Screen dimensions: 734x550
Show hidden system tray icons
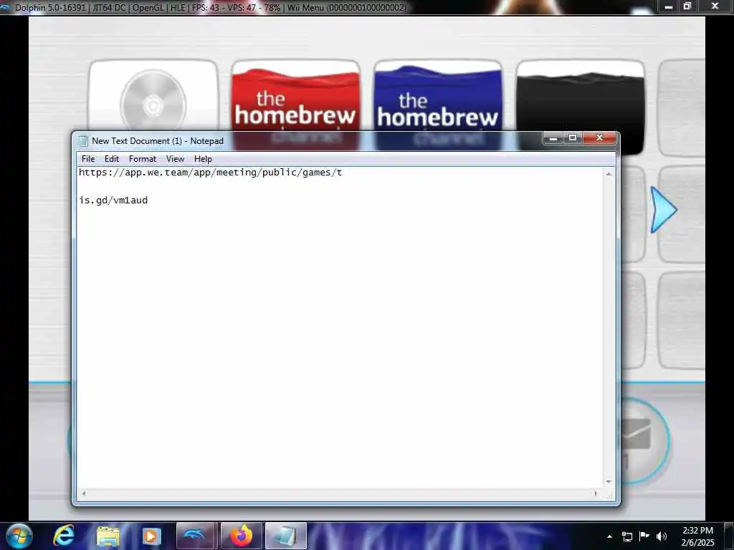[609, 536]
